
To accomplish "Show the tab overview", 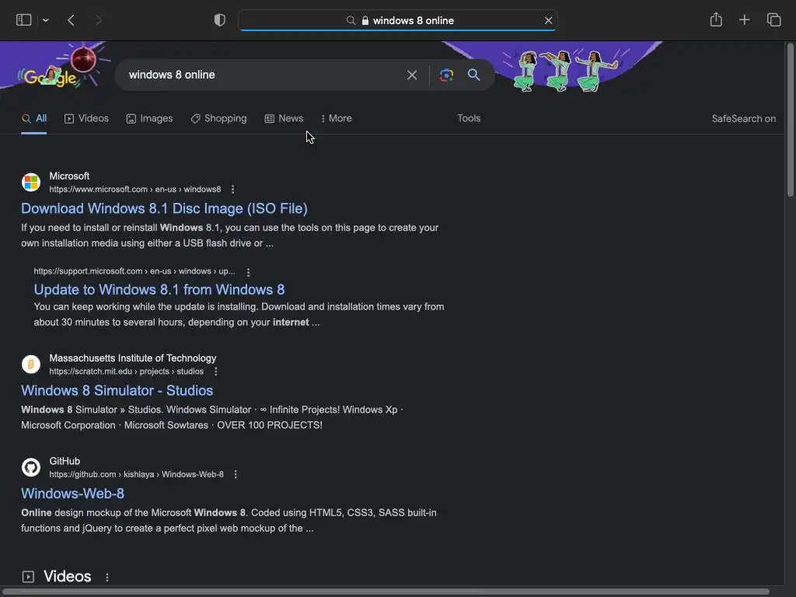I will click(x=773, y=19).
